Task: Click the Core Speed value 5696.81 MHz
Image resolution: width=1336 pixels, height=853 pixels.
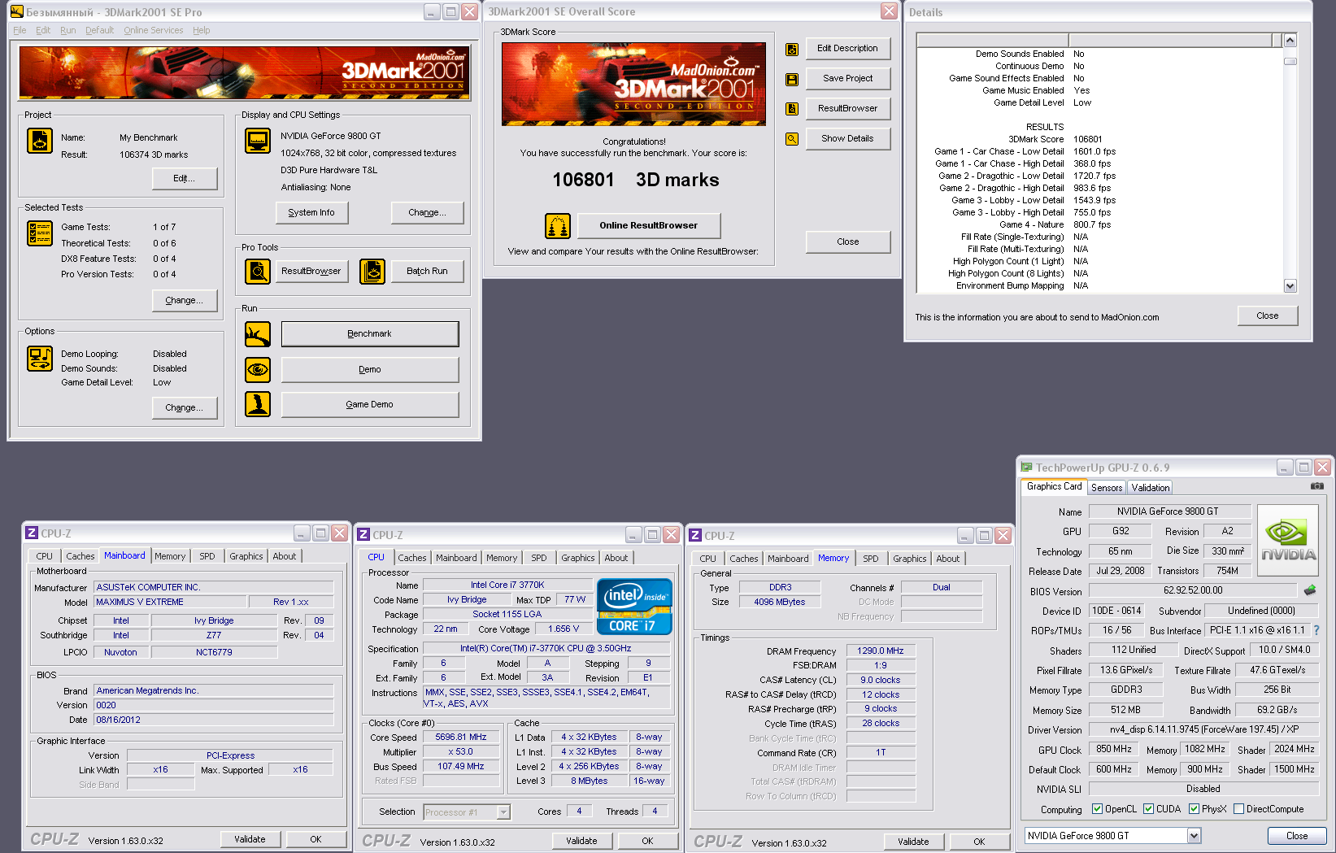Action: coord(461,738)
